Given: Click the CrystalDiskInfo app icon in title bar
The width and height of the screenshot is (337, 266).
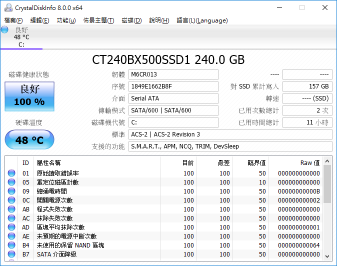Looking at the screenshot, I should coord(8,7).
